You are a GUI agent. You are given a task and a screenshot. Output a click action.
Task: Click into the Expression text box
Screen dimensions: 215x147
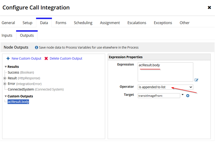(x=165, y=72)
